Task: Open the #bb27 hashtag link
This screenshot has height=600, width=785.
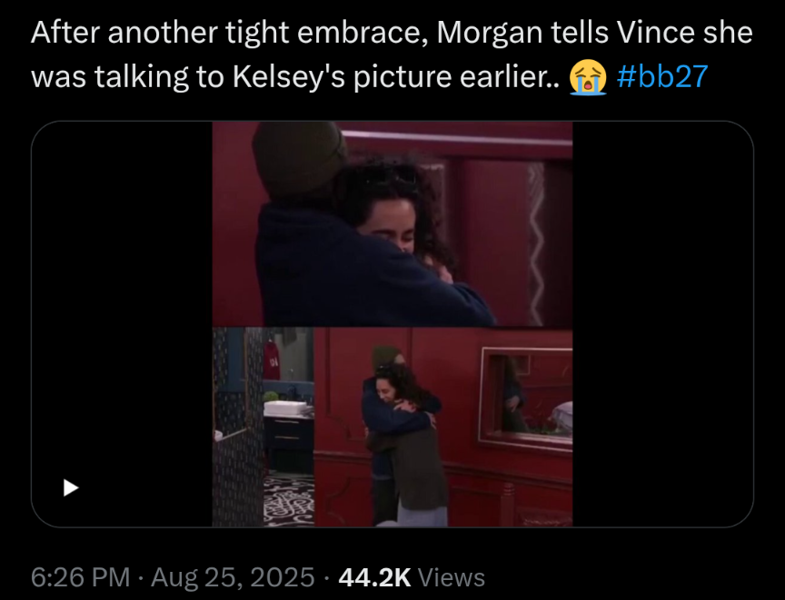Action: click(662, 76)
